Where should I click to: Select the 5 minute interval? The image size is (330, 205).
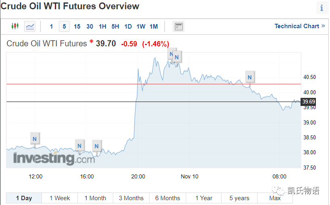pos(64,27)
